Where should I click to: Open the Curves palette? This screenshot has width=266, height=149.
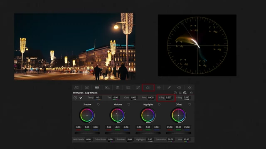138,87
